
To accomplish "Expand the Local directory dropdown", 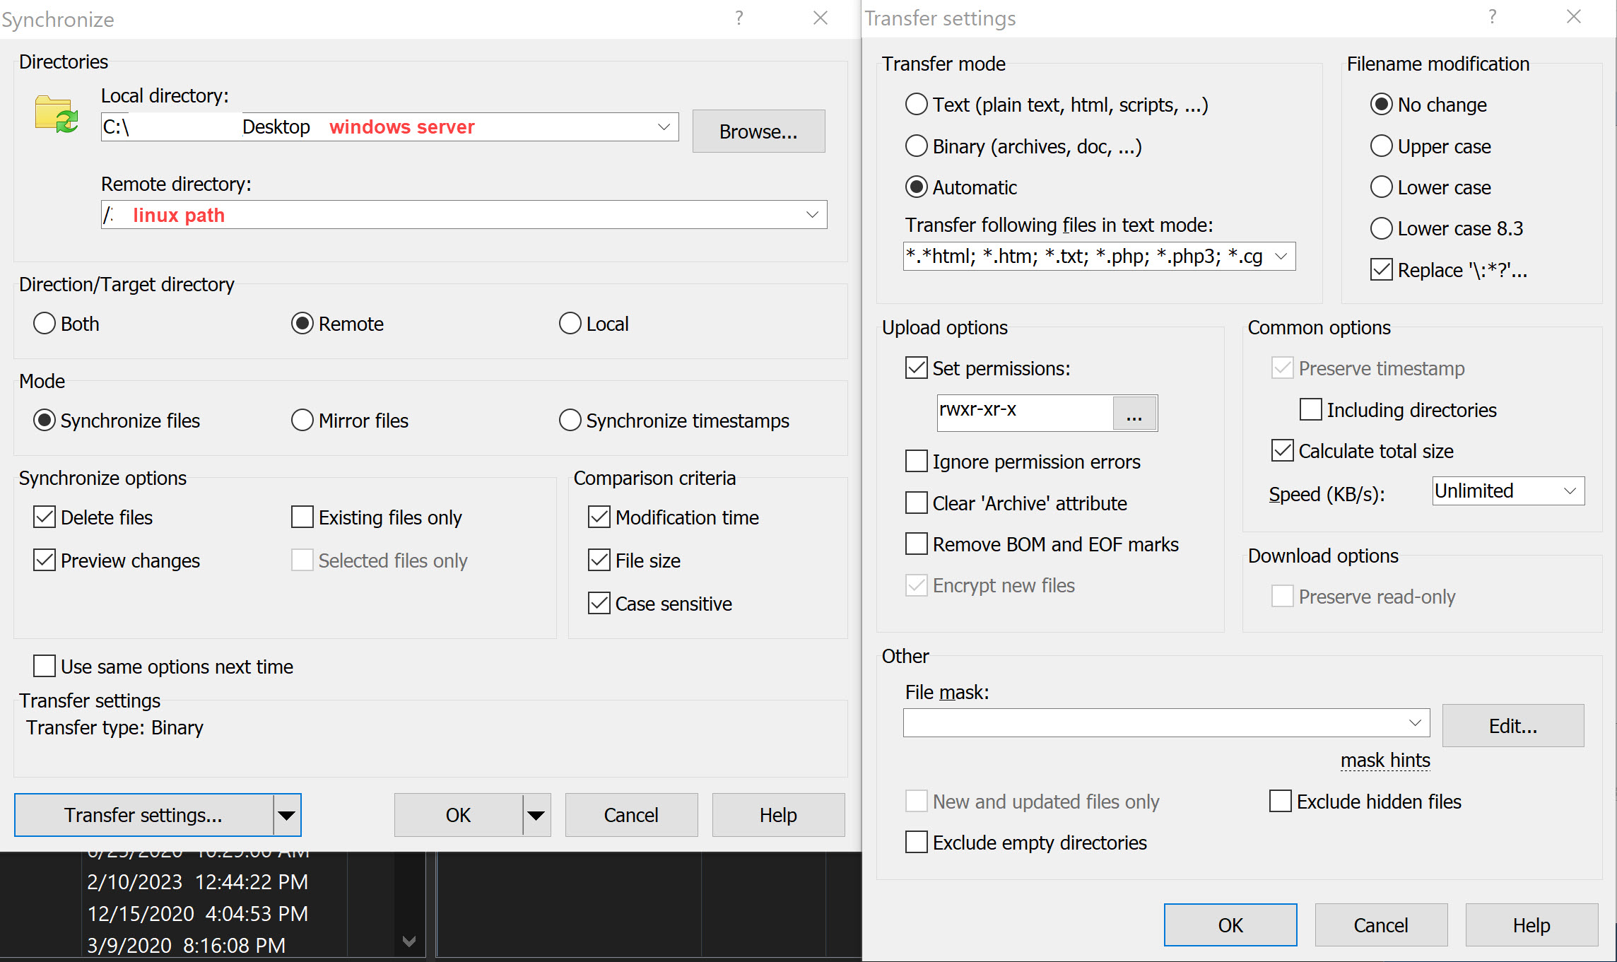I will click(664, 127).
